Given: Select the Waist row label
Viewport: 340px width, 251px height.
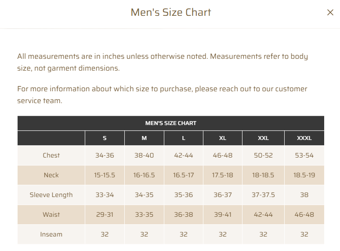Looking at the screenshot, I should [51, 215].
